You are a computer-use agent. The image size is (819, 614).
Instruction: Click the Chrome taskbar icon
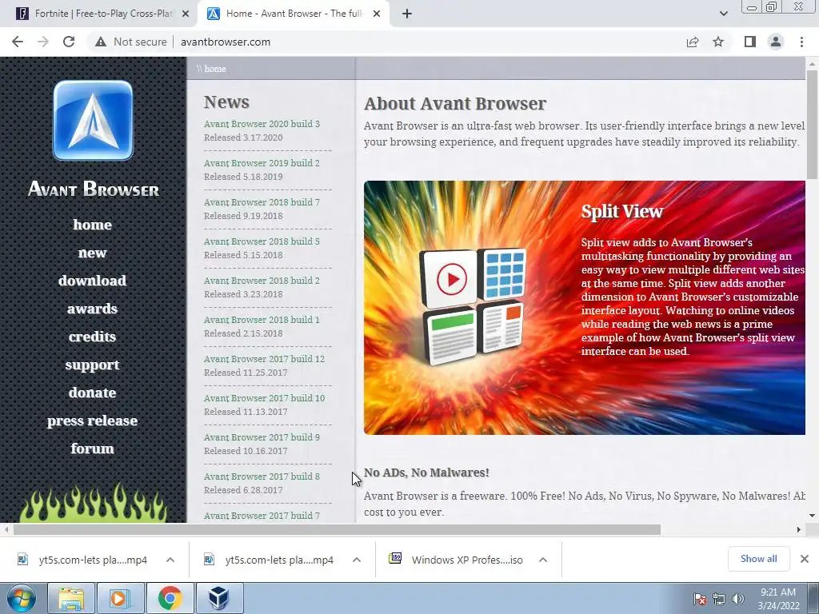click(x=170, y=598)
